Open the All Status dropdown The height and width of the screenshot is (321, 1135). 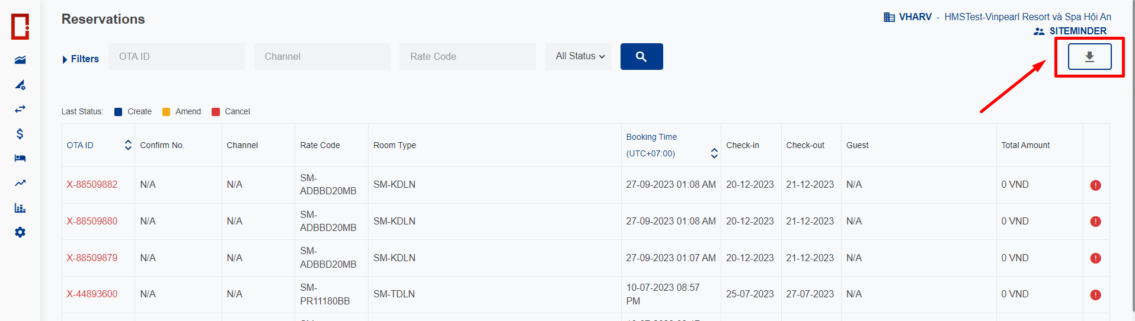[579, 56]
